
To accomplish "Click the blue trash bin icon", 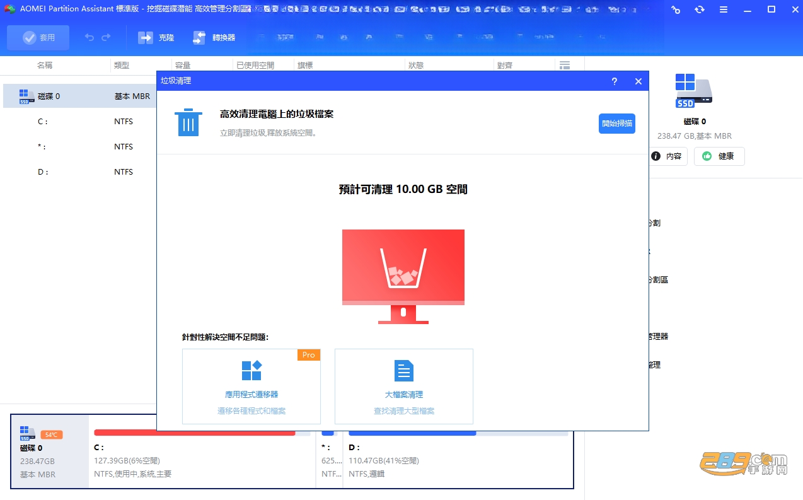I will pyautogui.click(x=188, y=122).
